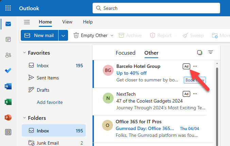Image resolution: width=230 pixels, height=146 pixels.
Task: Select the Other inbox tab
Action: coord(151,53)
